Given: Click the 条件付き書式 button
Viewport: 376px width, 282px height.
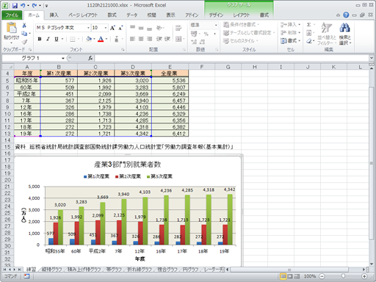Looking at the screenshot, I should [x=242, y=24].
